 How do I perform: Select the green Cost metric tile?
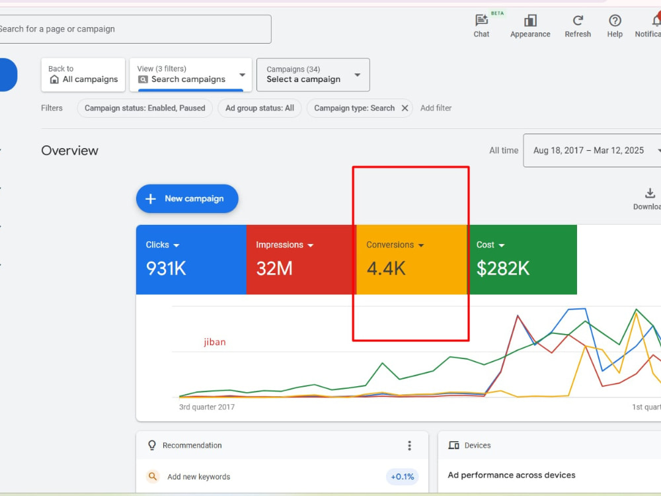(522, 259)
